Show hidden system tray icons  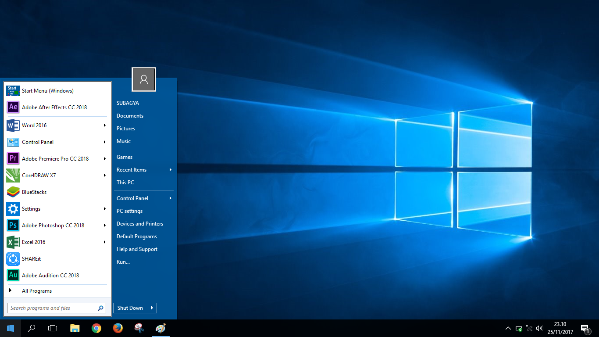pyautogui.click(x=508, y=328)
